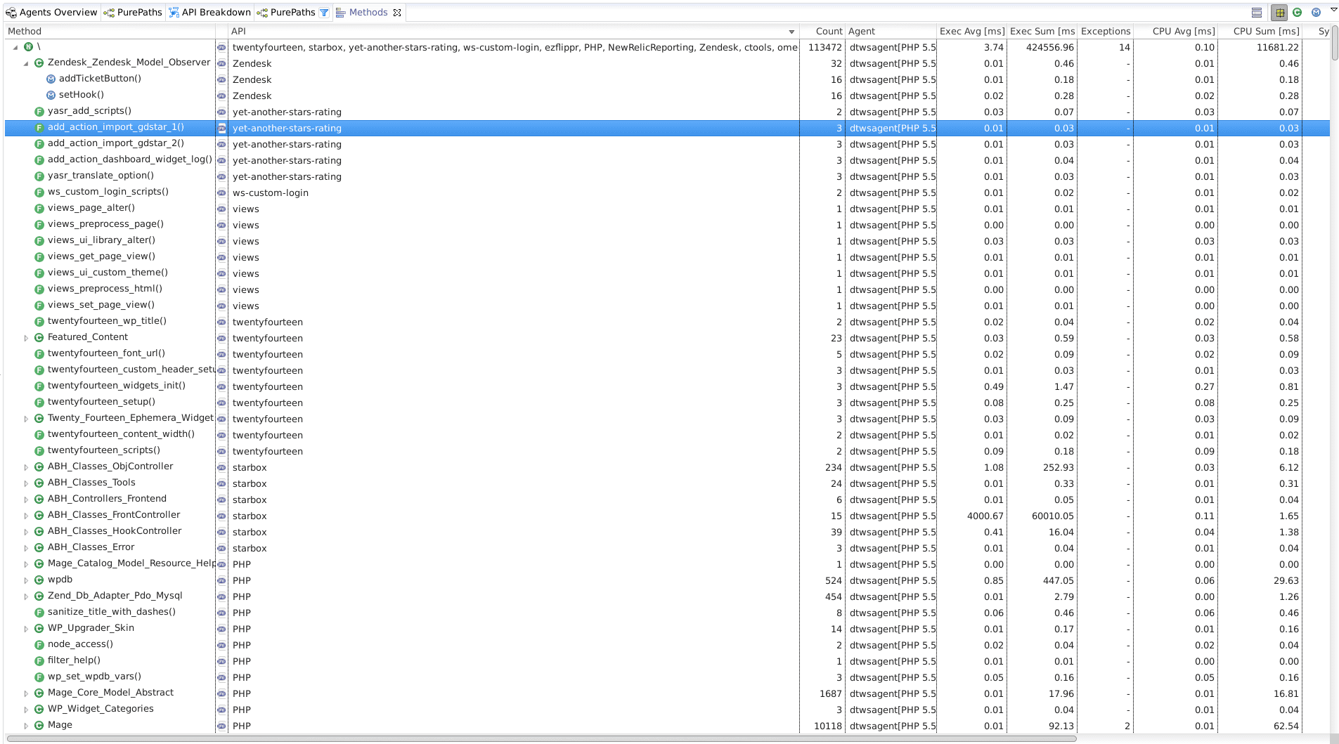
Task: Sort by the Method column header
Action: point(110,31)
